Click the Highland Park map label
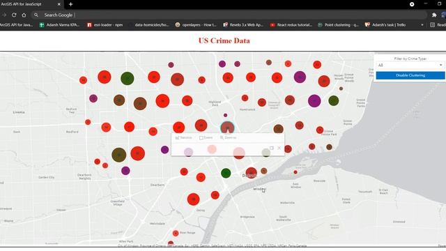The height and width of the screenshot is (251, 446). pos(215,103)
